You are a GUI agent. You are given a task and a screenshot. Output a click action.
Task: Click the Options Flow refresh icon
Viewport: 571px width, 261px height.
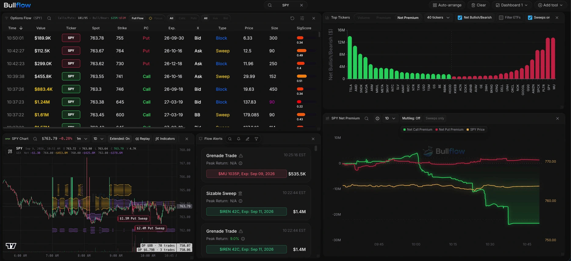[x=292, y=18]
